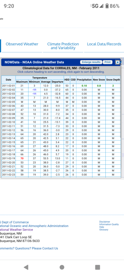Tap the Android recent apps square

(97, 267)
